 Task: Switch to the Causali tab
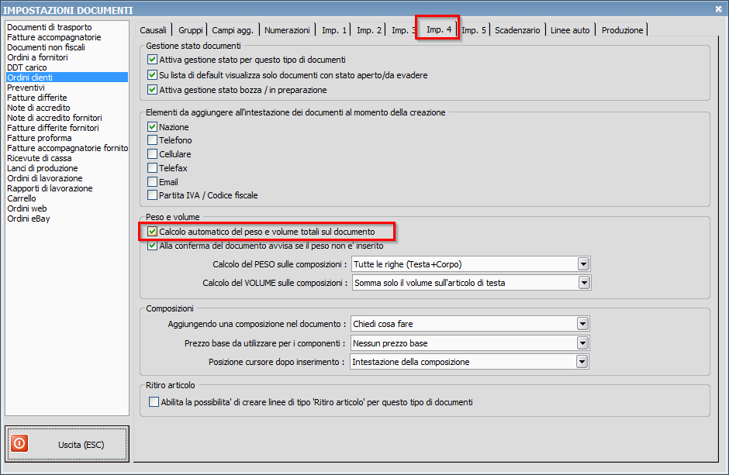153,30
